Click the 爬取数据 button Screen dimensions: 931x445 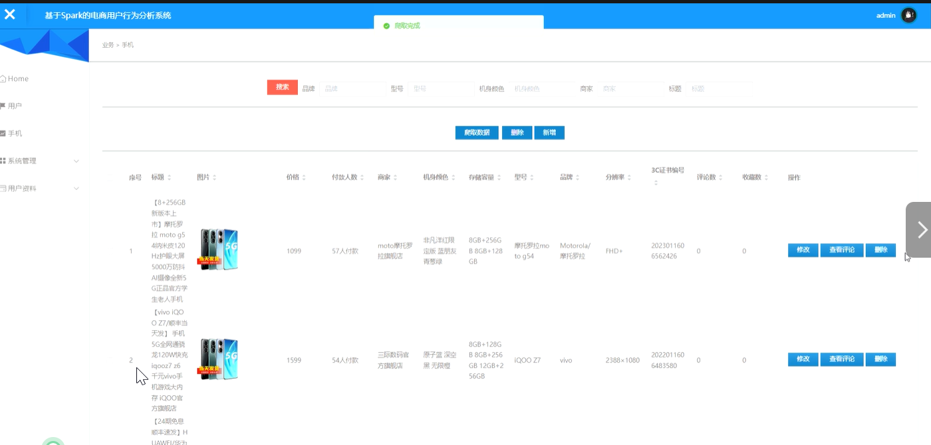pyautogui.click(x=476, y=132)
